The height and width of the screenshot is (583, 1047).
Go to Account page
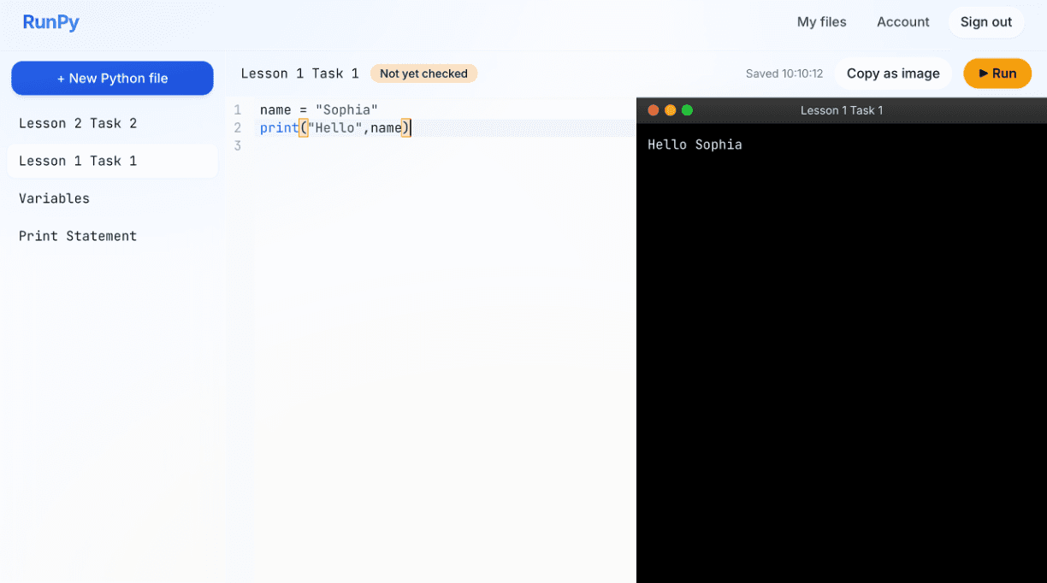click(902, 22)
